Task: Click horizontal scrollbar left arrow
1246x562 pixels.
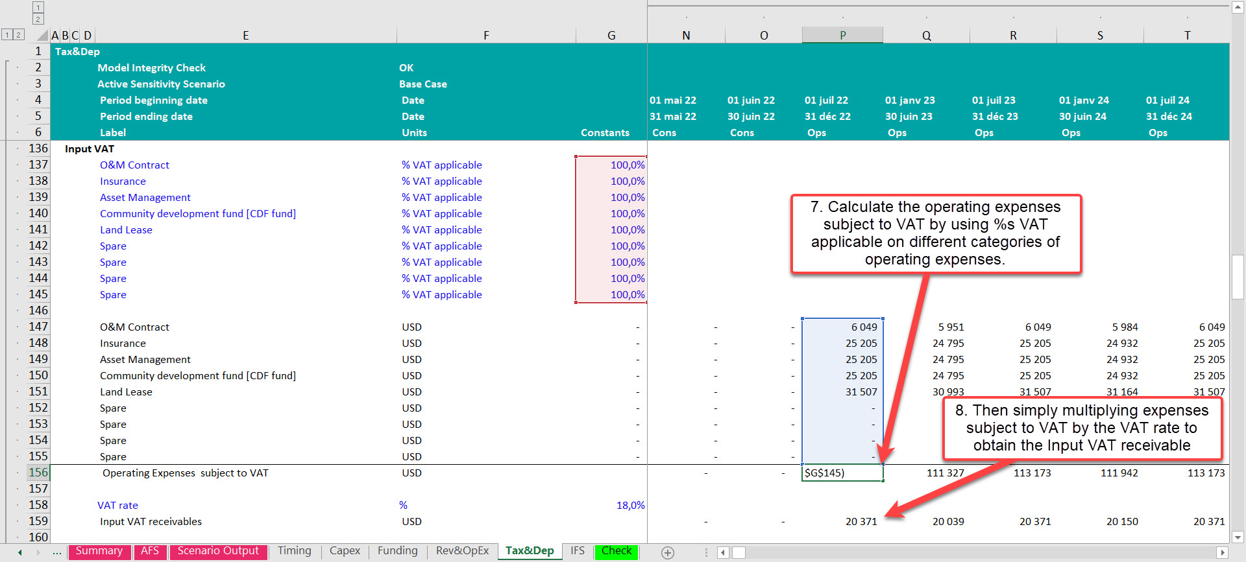Action: 723,552
